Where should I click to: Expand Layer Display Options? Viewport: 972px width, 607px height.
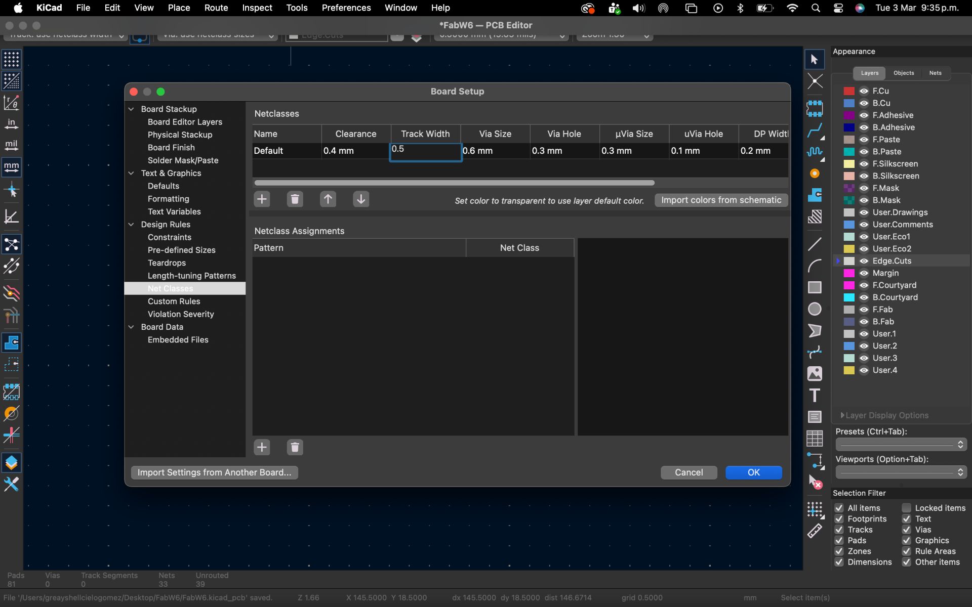[x=842, y=415]
